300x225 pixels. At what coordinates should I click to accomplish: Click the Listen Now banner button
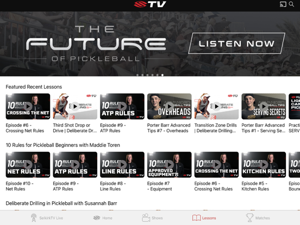[236, 43]
